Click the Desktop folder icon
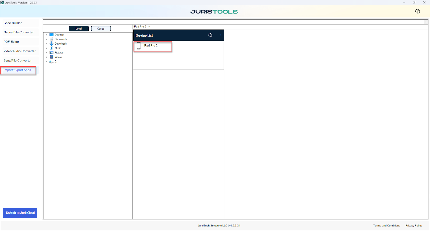The height and width of the screenshot is (231, 430). 51,35
